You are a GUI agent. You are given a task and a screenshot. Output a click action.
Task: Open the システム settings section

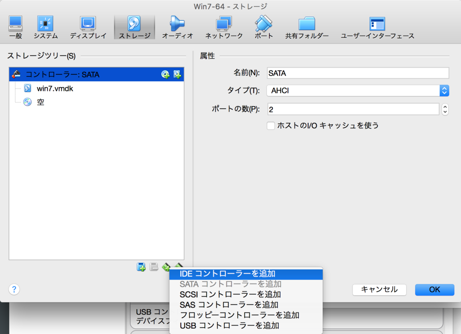[x=45, y=27]
